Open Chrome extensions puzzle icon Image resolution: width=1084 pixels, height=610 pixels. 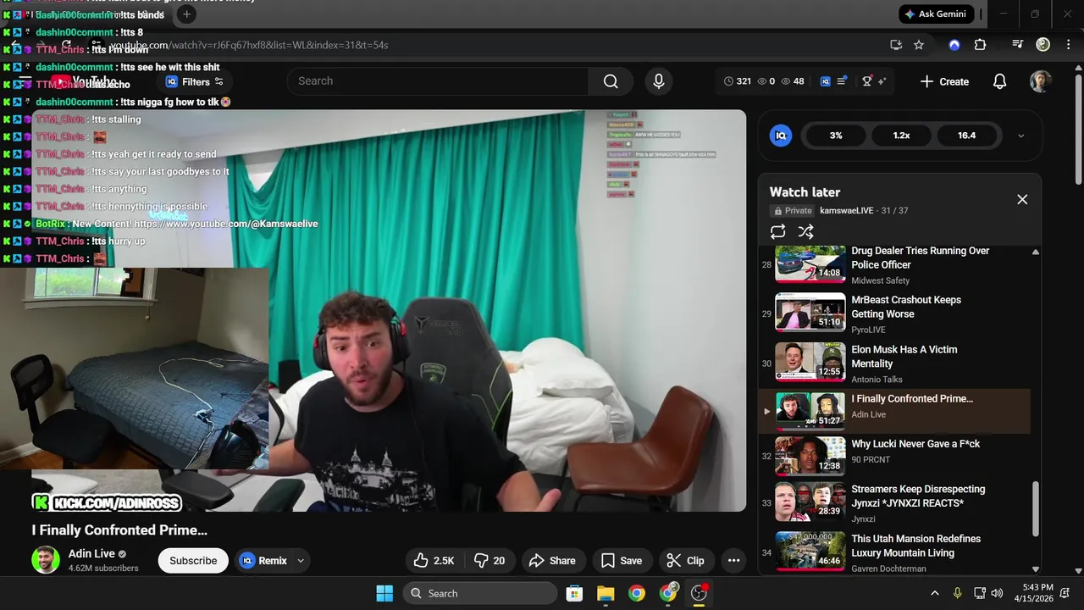point(980,45)
